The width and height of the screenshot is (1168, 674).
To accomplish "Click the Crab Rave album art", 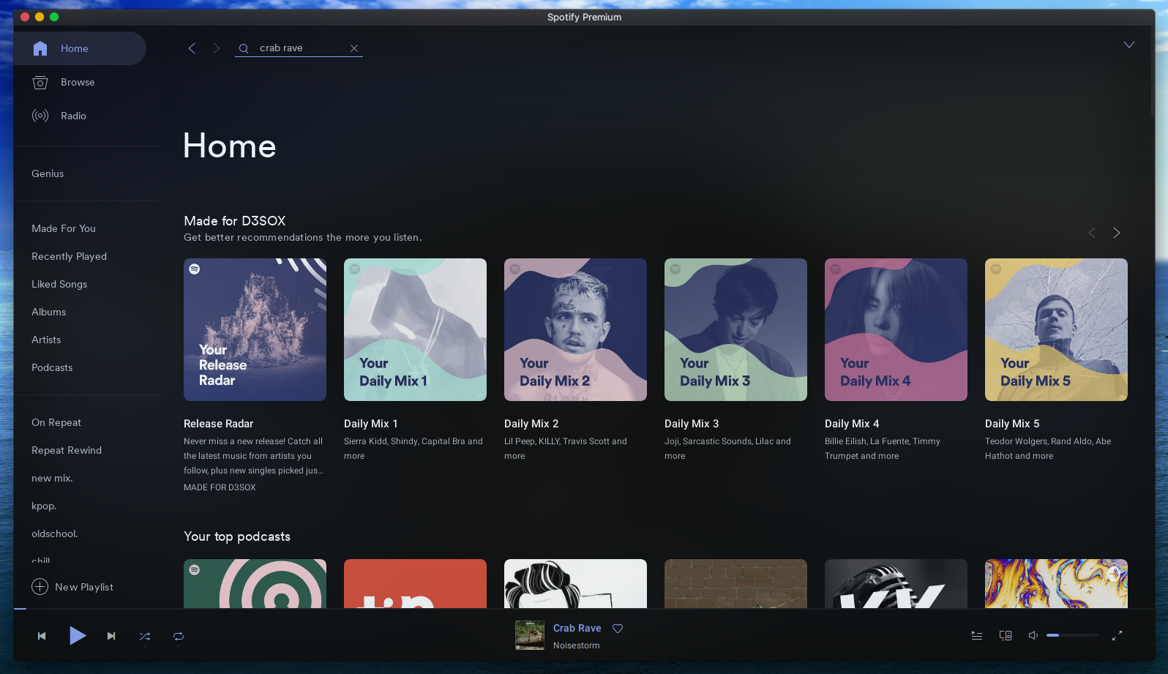I will pyautogui.click(x=530, y=635).
